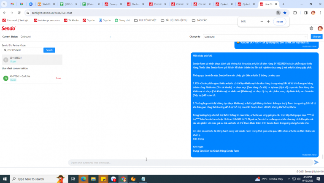Screen dimensions: 324x183
Task: Click the address bar URL
Action: (x=52, y=13)
